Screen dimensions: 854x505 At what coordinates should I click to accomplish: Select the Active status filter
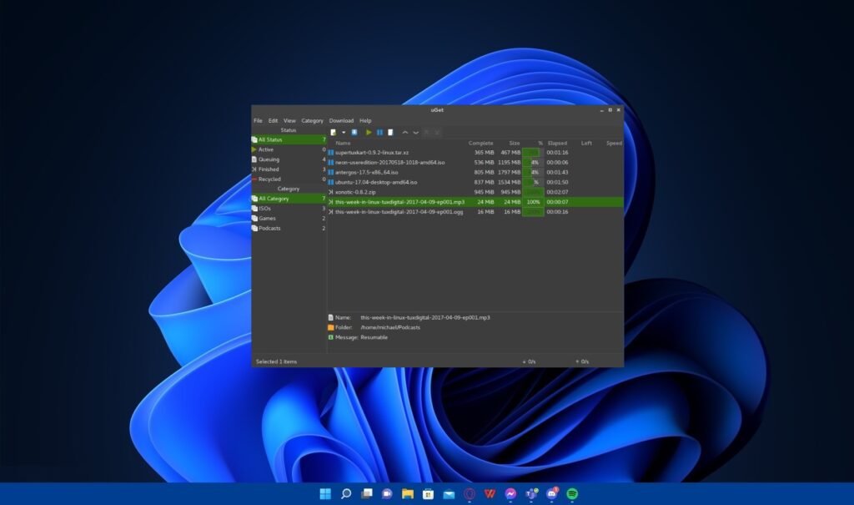[289, 149]
